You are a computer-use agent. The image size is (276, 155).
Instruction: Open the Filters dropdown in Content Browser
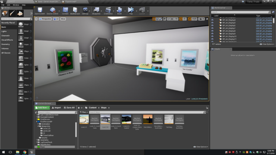[84, 112]
